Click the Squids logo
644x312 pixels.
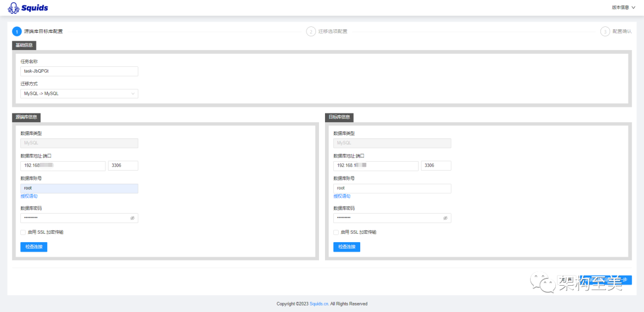[x=27, y=7]
